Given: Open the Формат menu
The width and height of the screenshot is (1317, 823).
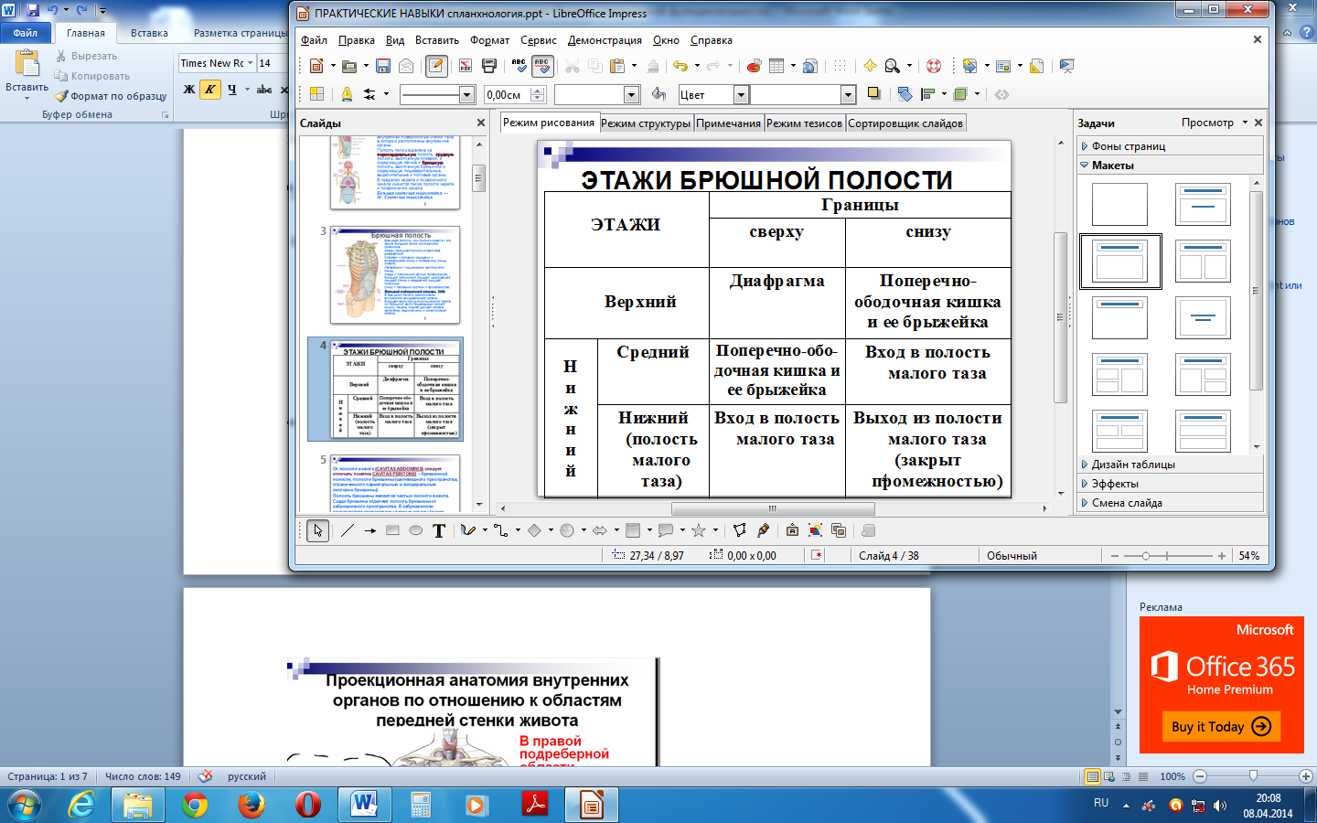Looking at the screenshot, I should 489,40.
